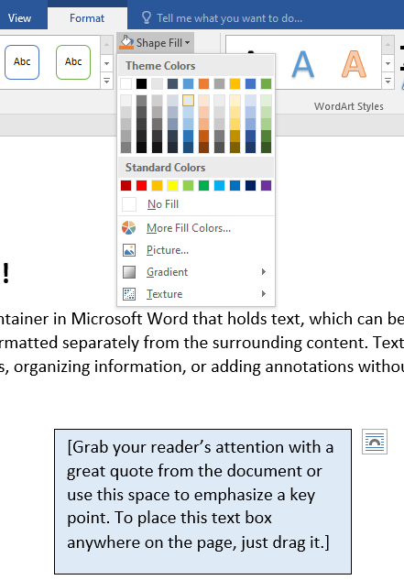
Task: Pick the orange standard color swatch
Action: [x=157, y=185]
